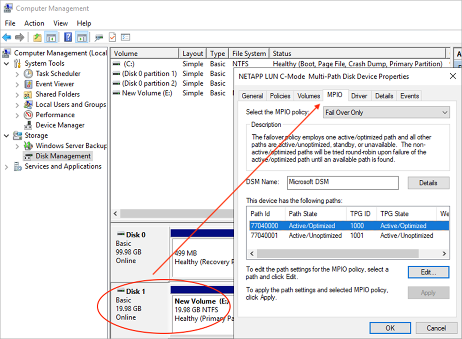
Task: Click the Path State column header
Action: click(x=316, y=214)
